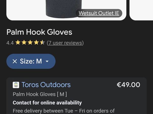Tap the 4.4 rating number
The image size is (153, 114).
pos(10,43)
